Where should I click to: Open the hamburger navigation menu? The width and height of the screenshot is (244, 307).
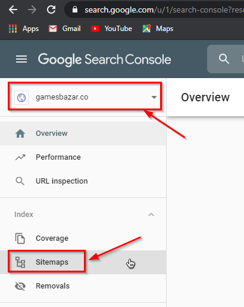(21, 59)
